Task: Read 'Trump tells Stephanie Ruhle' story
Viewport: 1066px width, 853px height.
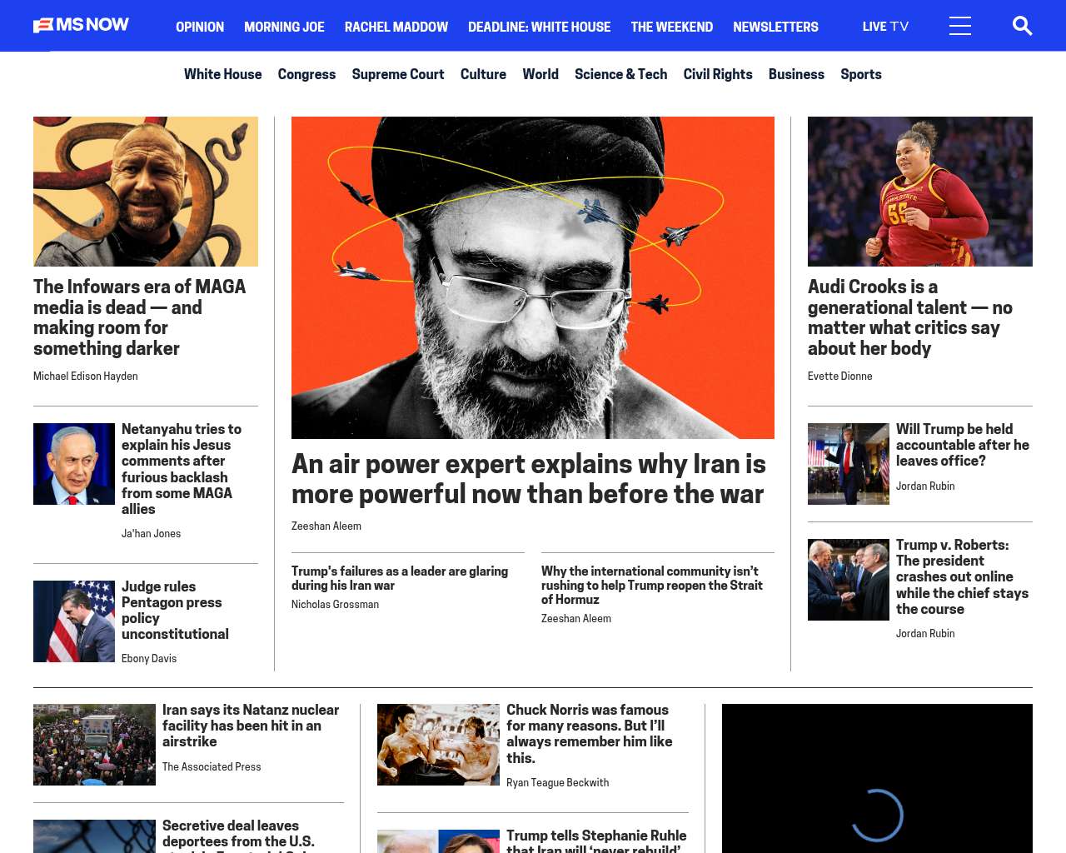Action: pyautogui.click(x=596, y=841)
